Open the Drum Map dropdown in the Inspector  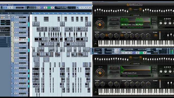click(5, 35)
